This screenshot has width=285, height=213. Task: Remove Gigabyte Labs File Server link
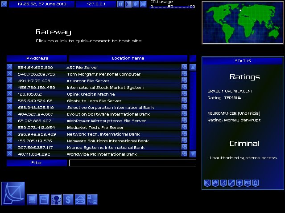coord(10,100)
